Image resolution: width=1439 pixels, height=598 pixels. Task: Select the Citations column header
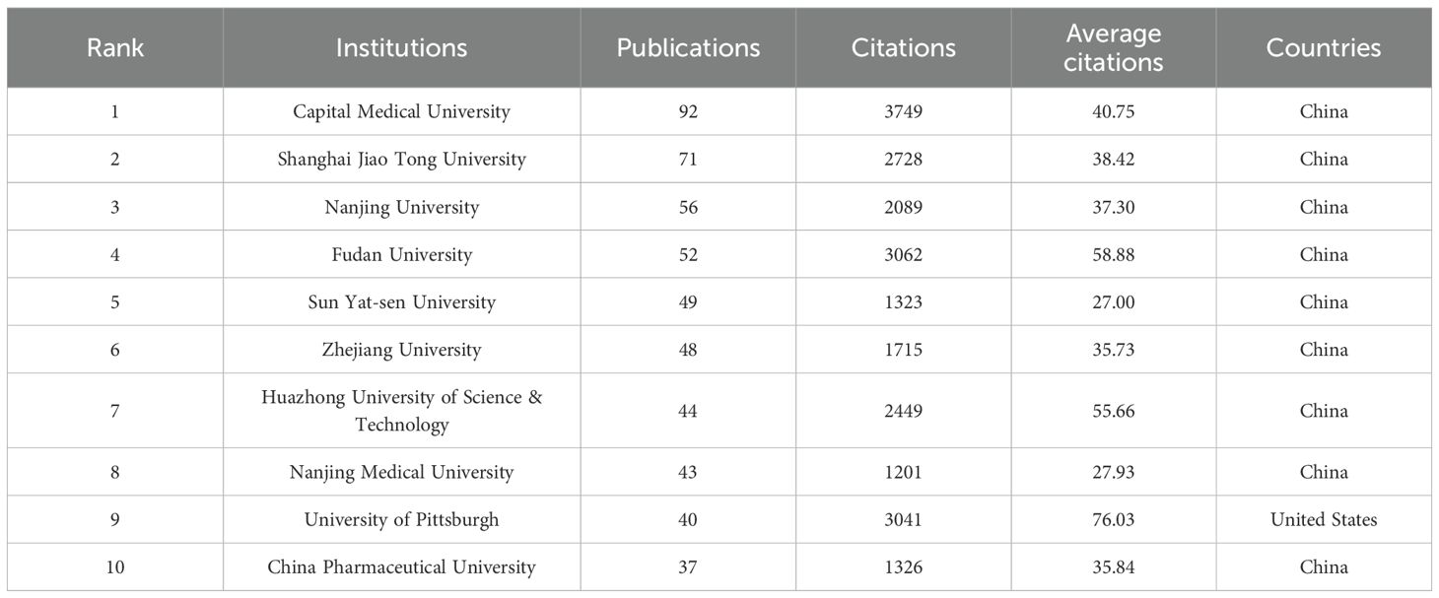[903, 47]
